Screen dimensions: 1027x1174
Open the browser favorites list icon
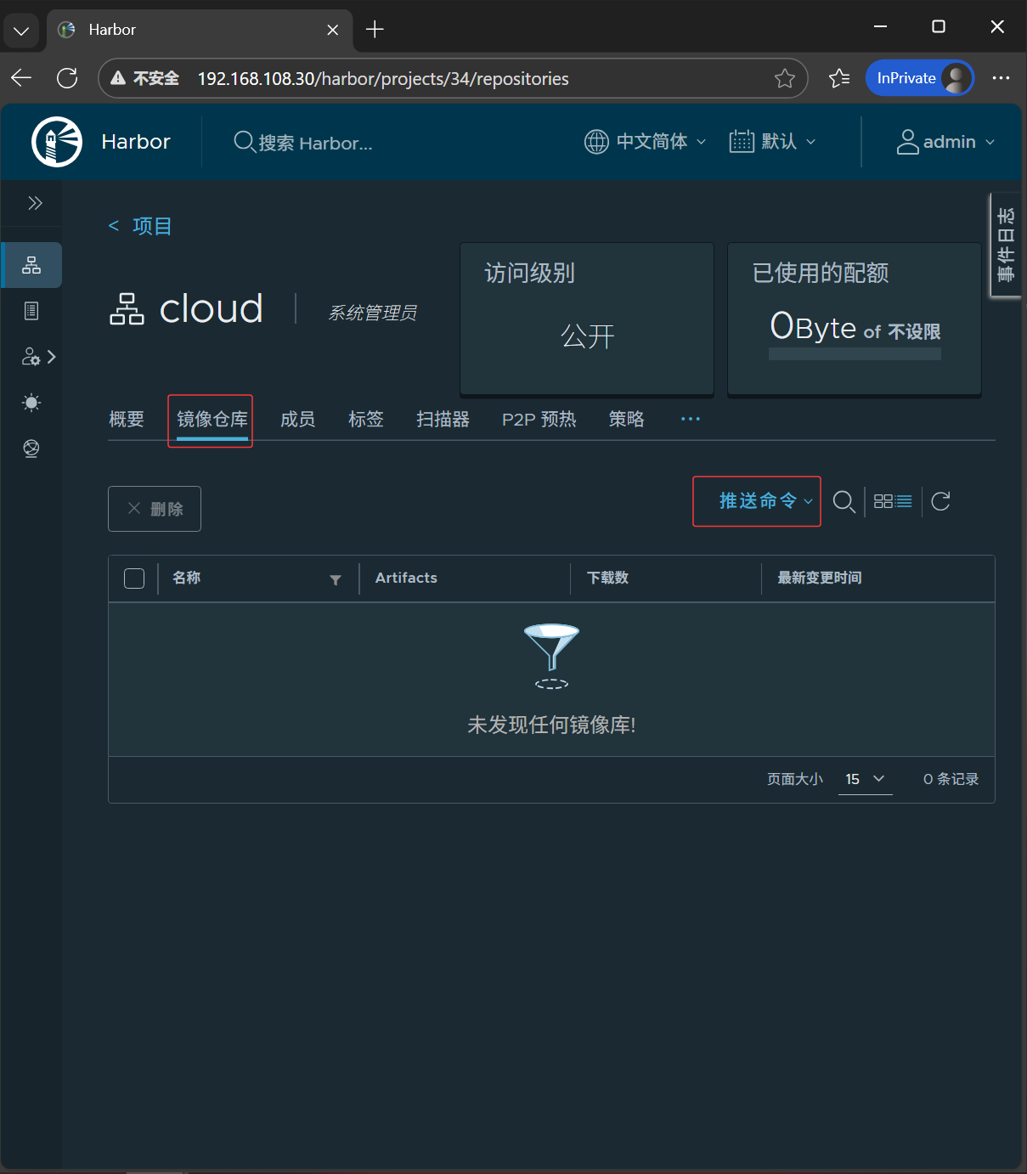point(839,78)
